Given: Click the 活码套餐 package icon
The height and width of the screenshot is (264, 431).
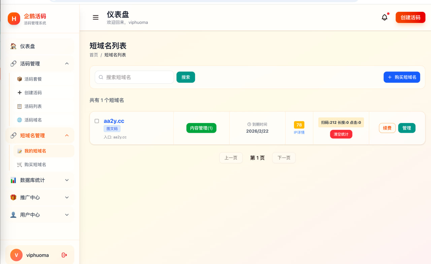Looking at the screenshot, I should (x=19, y=79).
